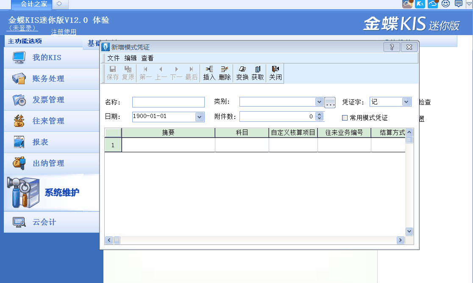This screenshot has height=283, width=473.
Task: Click the 关闭 toolbar icon
Action: (275, 73)
